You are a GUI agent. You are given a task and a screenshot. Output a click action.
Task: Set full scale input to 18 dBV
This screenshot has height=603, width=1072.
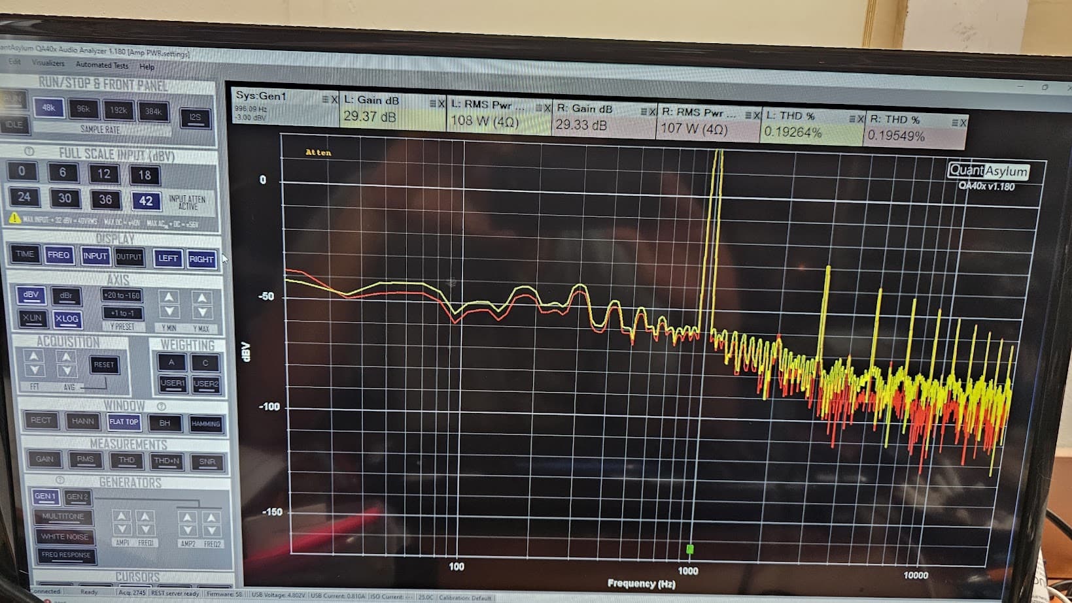145,175
